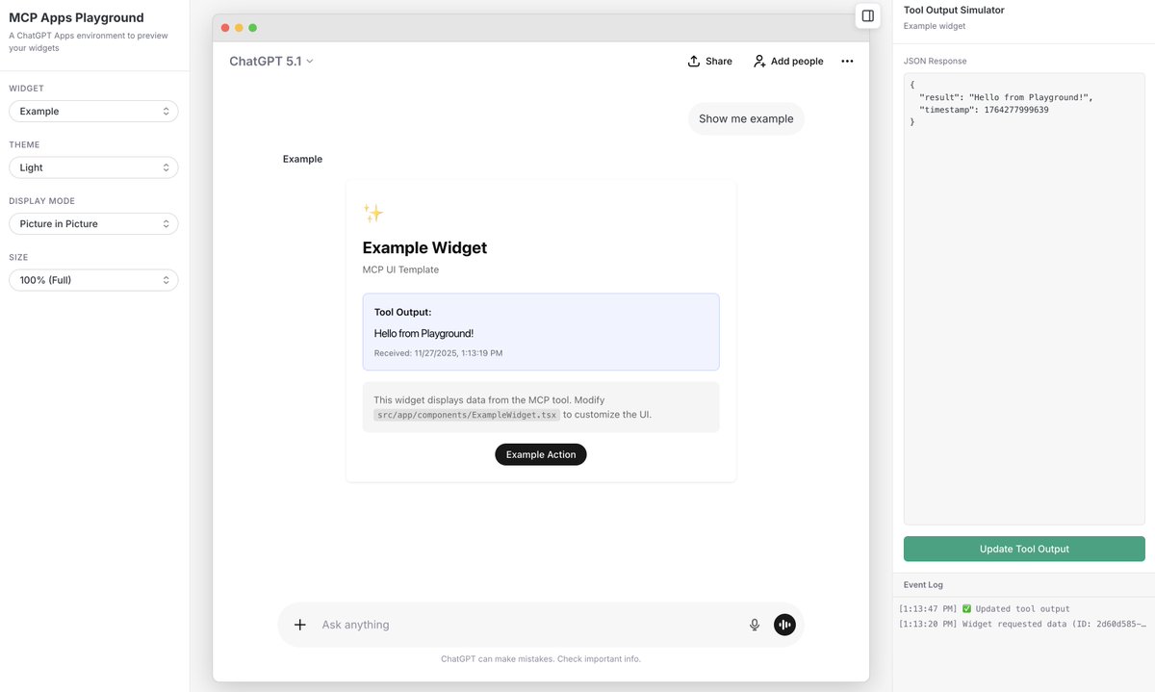Click the Hello from Playground! text
Viewport: 1155px width, 692px height.
point(423,333)
